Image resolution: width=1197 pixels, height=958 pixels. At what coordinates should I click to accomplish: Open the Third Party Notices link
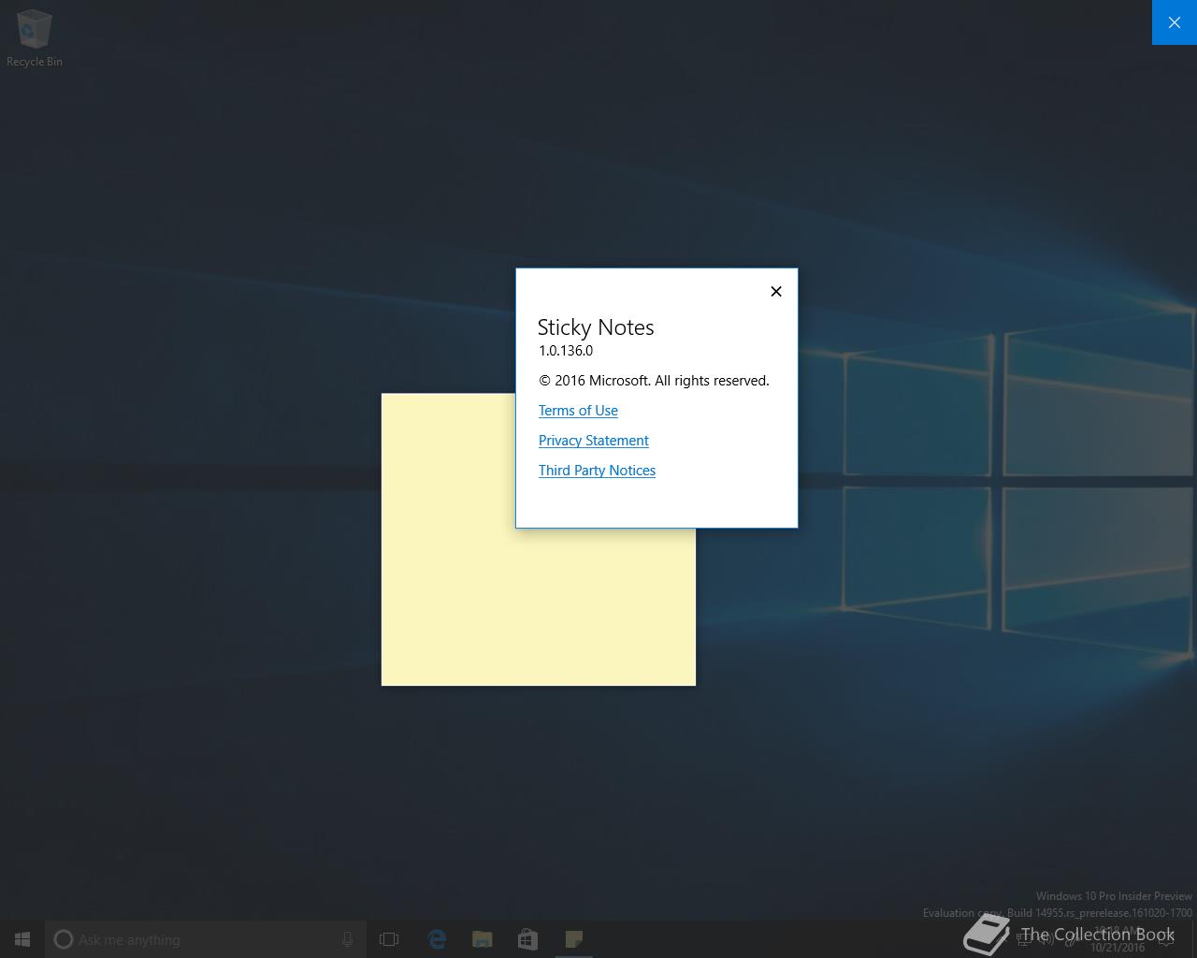597,471
